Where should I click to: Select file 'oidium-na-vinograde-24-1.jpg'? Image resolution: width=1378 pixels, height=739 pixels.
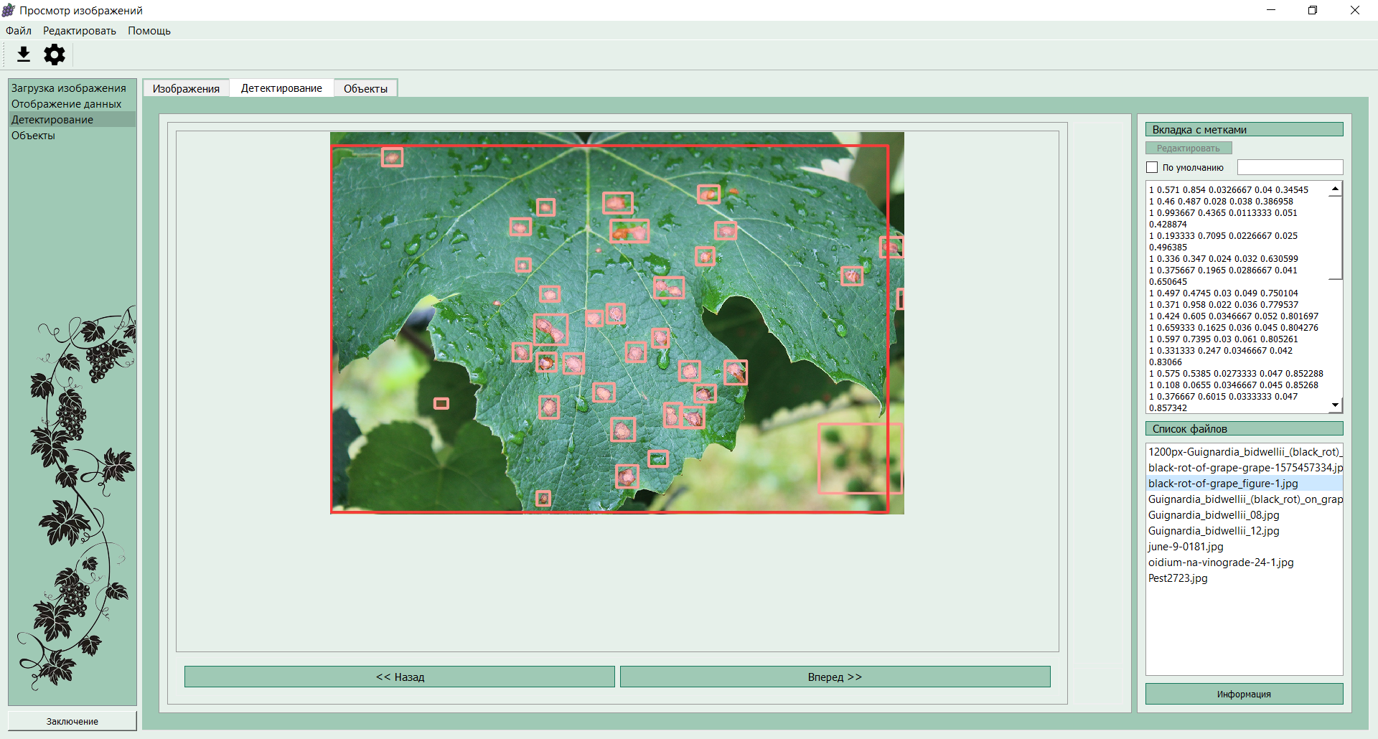click(1221, 563)
